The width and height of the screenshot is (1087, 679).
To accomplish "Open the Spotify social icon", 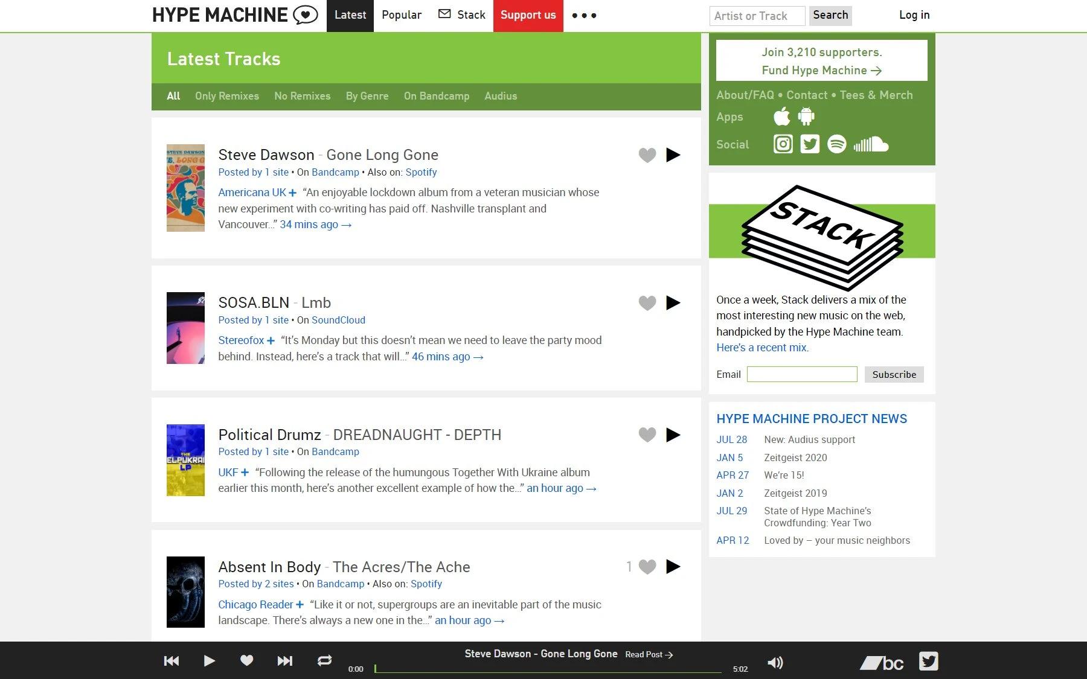I will point(836,144).
